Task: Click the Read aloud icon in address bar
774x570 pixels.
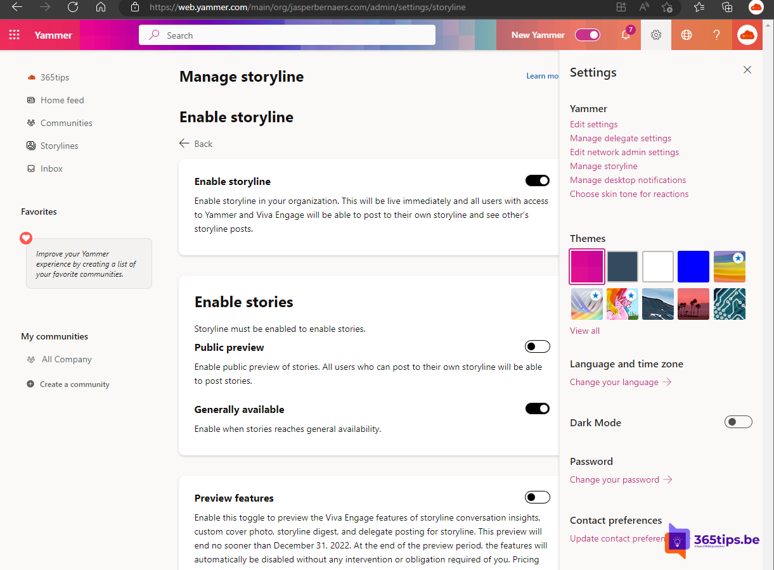Action: [x=644, y=7]
